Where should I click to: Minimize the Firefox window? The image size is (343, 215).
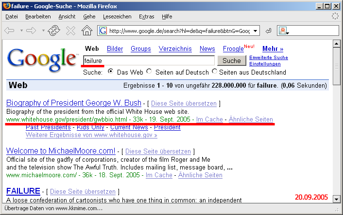click(x=320, y=6)
